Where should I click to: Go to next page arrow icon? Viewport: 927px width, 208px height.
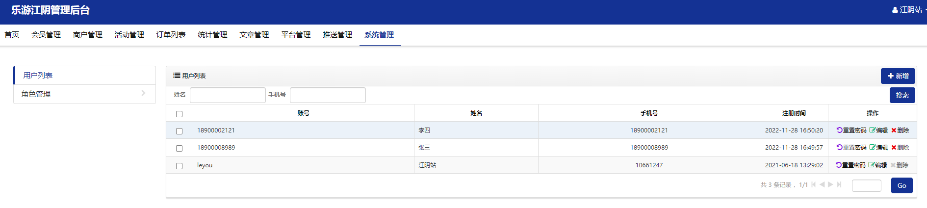(830, 184)
